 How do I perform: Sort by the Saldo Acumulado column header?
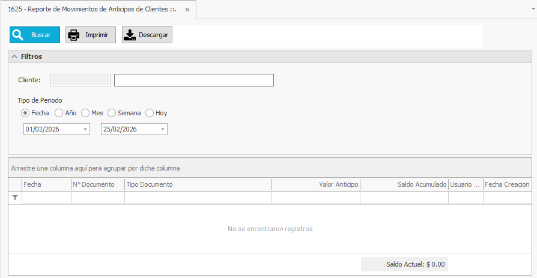pyautogui.click(x=404, y=184)
